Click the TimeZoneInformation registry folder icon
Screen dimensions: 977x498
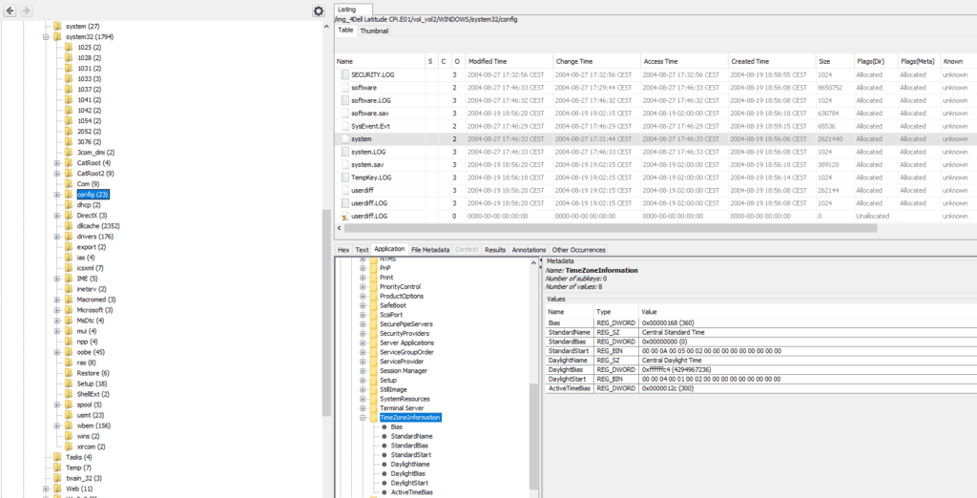(374, 418)
